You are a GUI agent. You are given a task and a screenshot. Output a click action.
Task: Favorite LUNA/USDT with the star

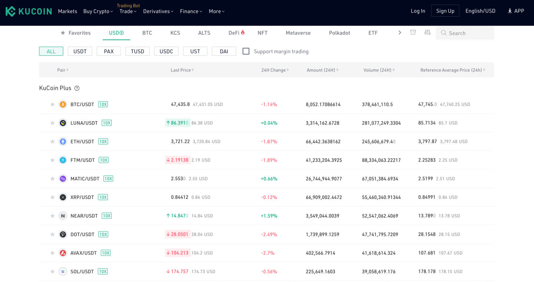53,123
